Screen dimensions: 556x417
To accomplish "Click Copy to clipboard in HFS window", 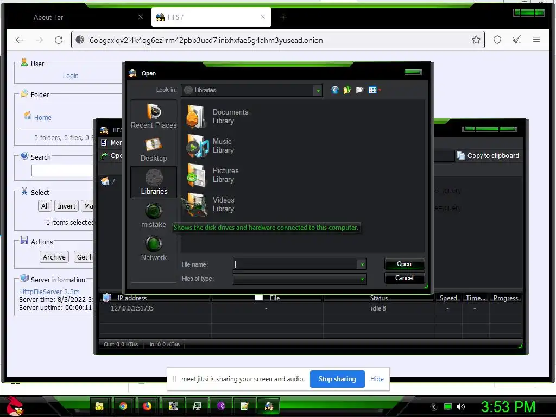I will click(x=489, y=156).
